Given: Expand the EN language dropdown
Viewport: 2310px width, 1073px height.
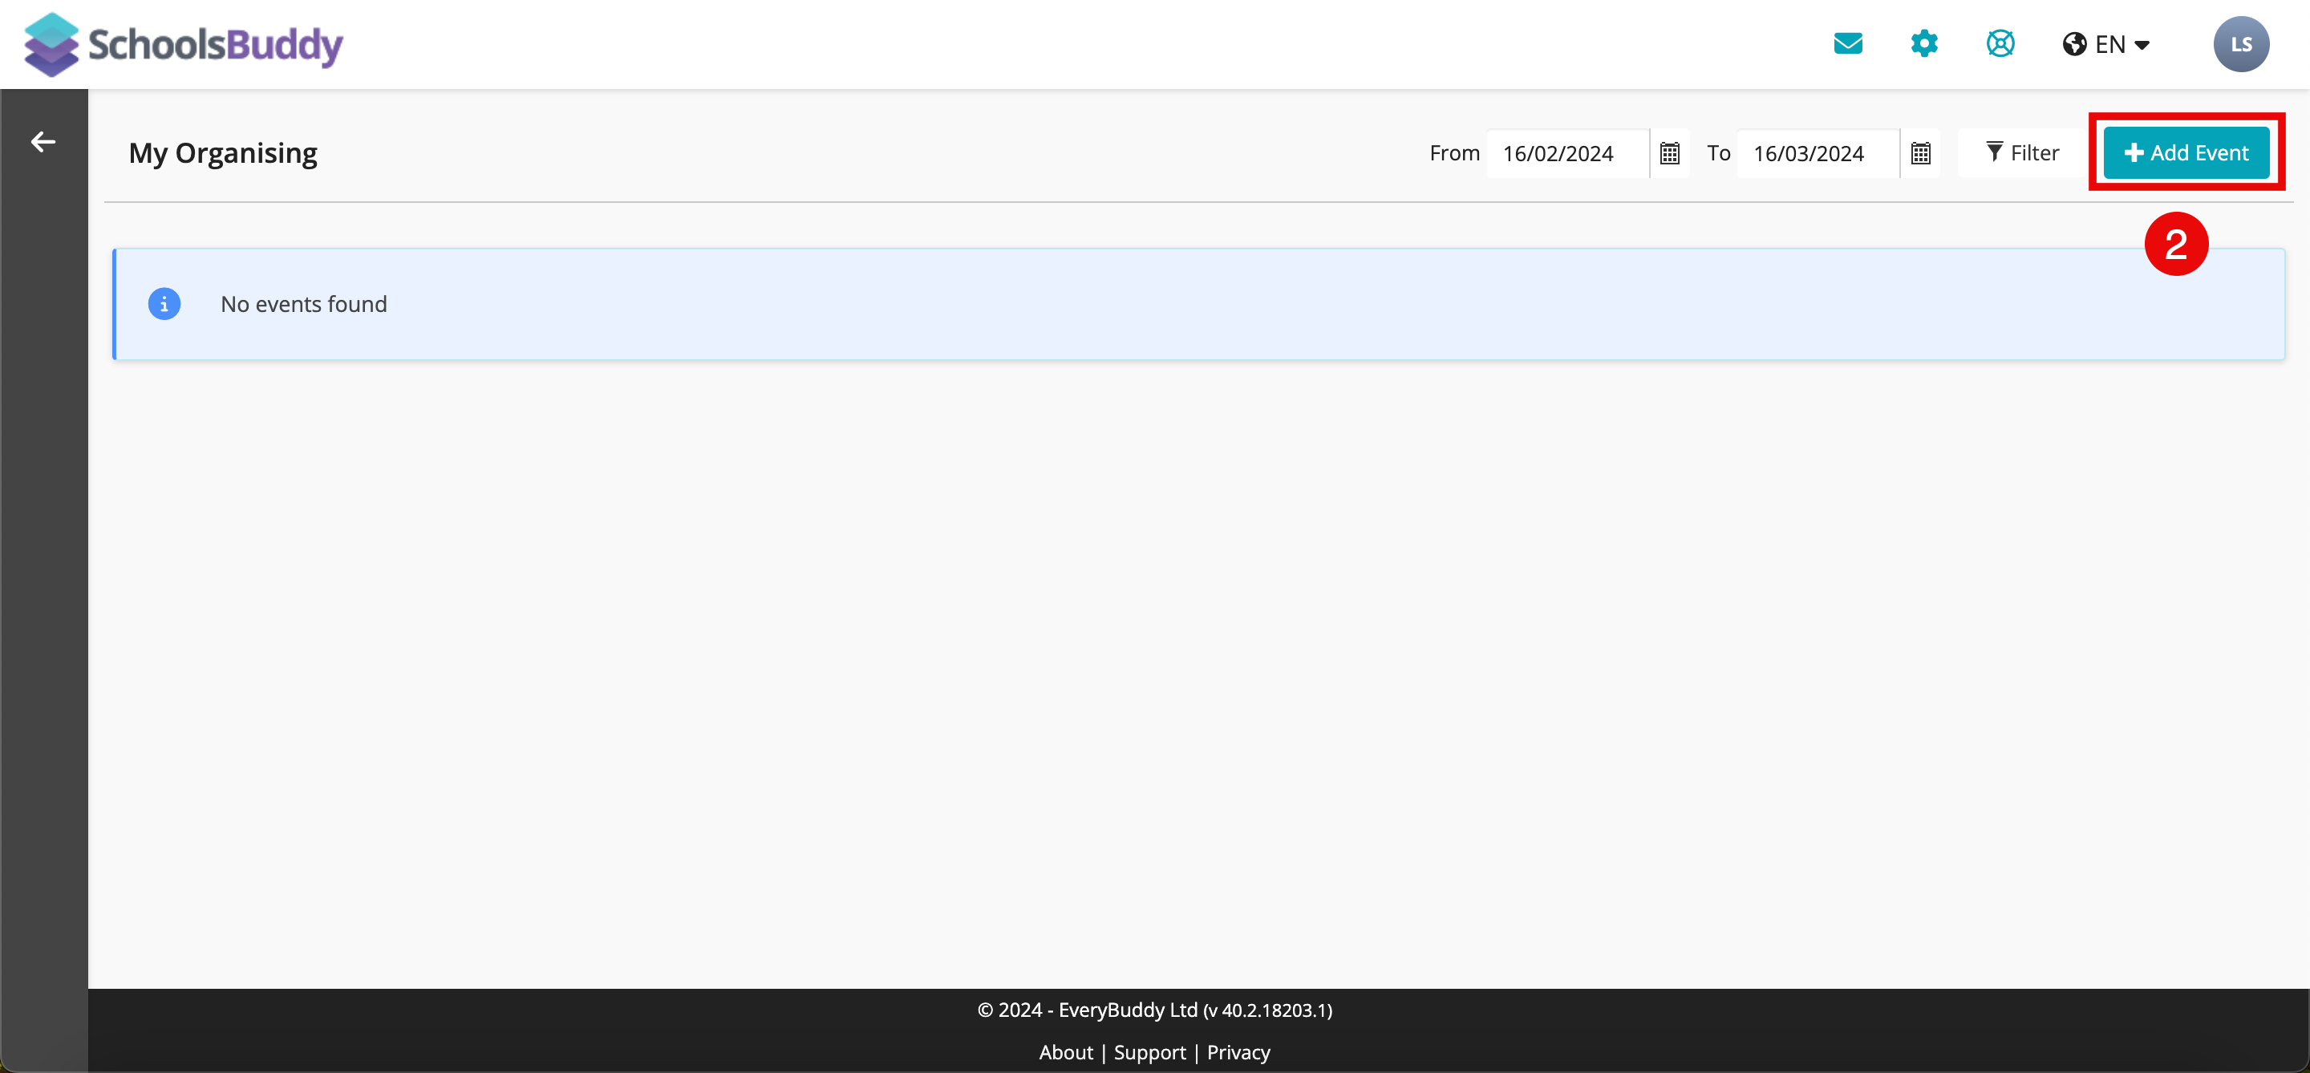Looking at the screenshot, I should click(2106, 44).
